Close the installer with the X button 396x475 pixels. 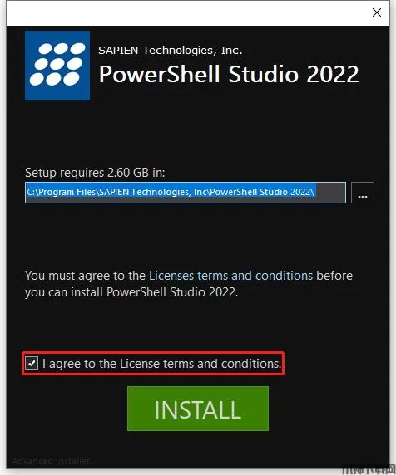coord(377,12)
